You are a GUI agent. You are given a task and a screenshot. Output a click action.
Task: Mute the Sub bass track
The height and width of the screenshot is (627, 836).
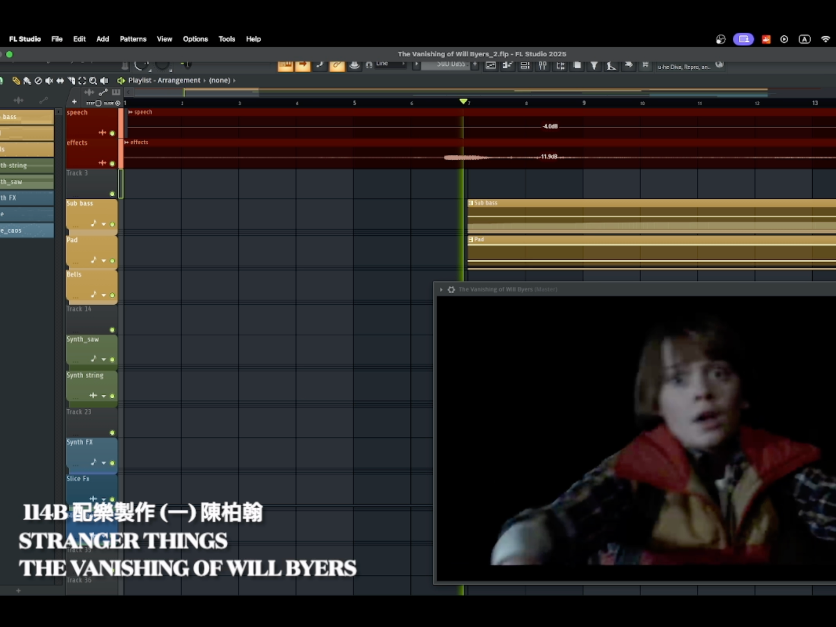[112, 224]
